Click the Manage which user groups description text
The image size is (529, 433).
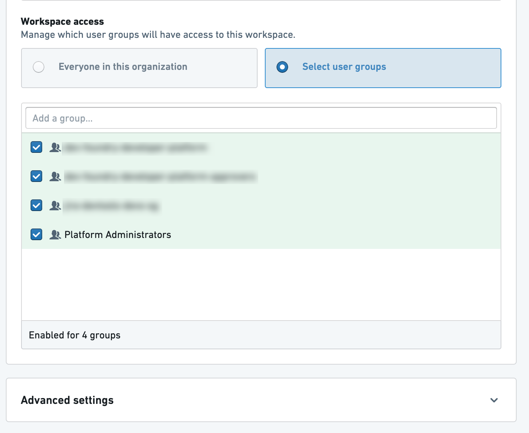[158, 35]
